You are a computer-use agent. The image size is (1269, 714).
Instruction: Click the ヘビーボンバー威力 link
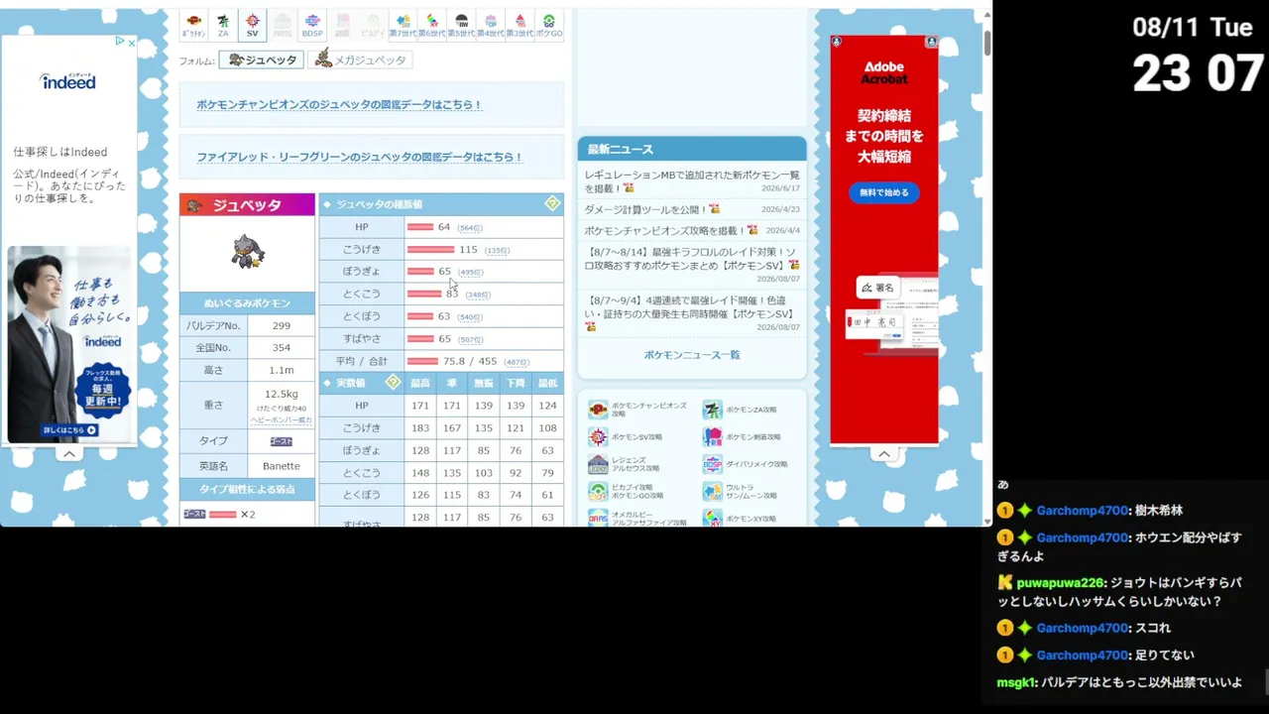coord(281,420)
